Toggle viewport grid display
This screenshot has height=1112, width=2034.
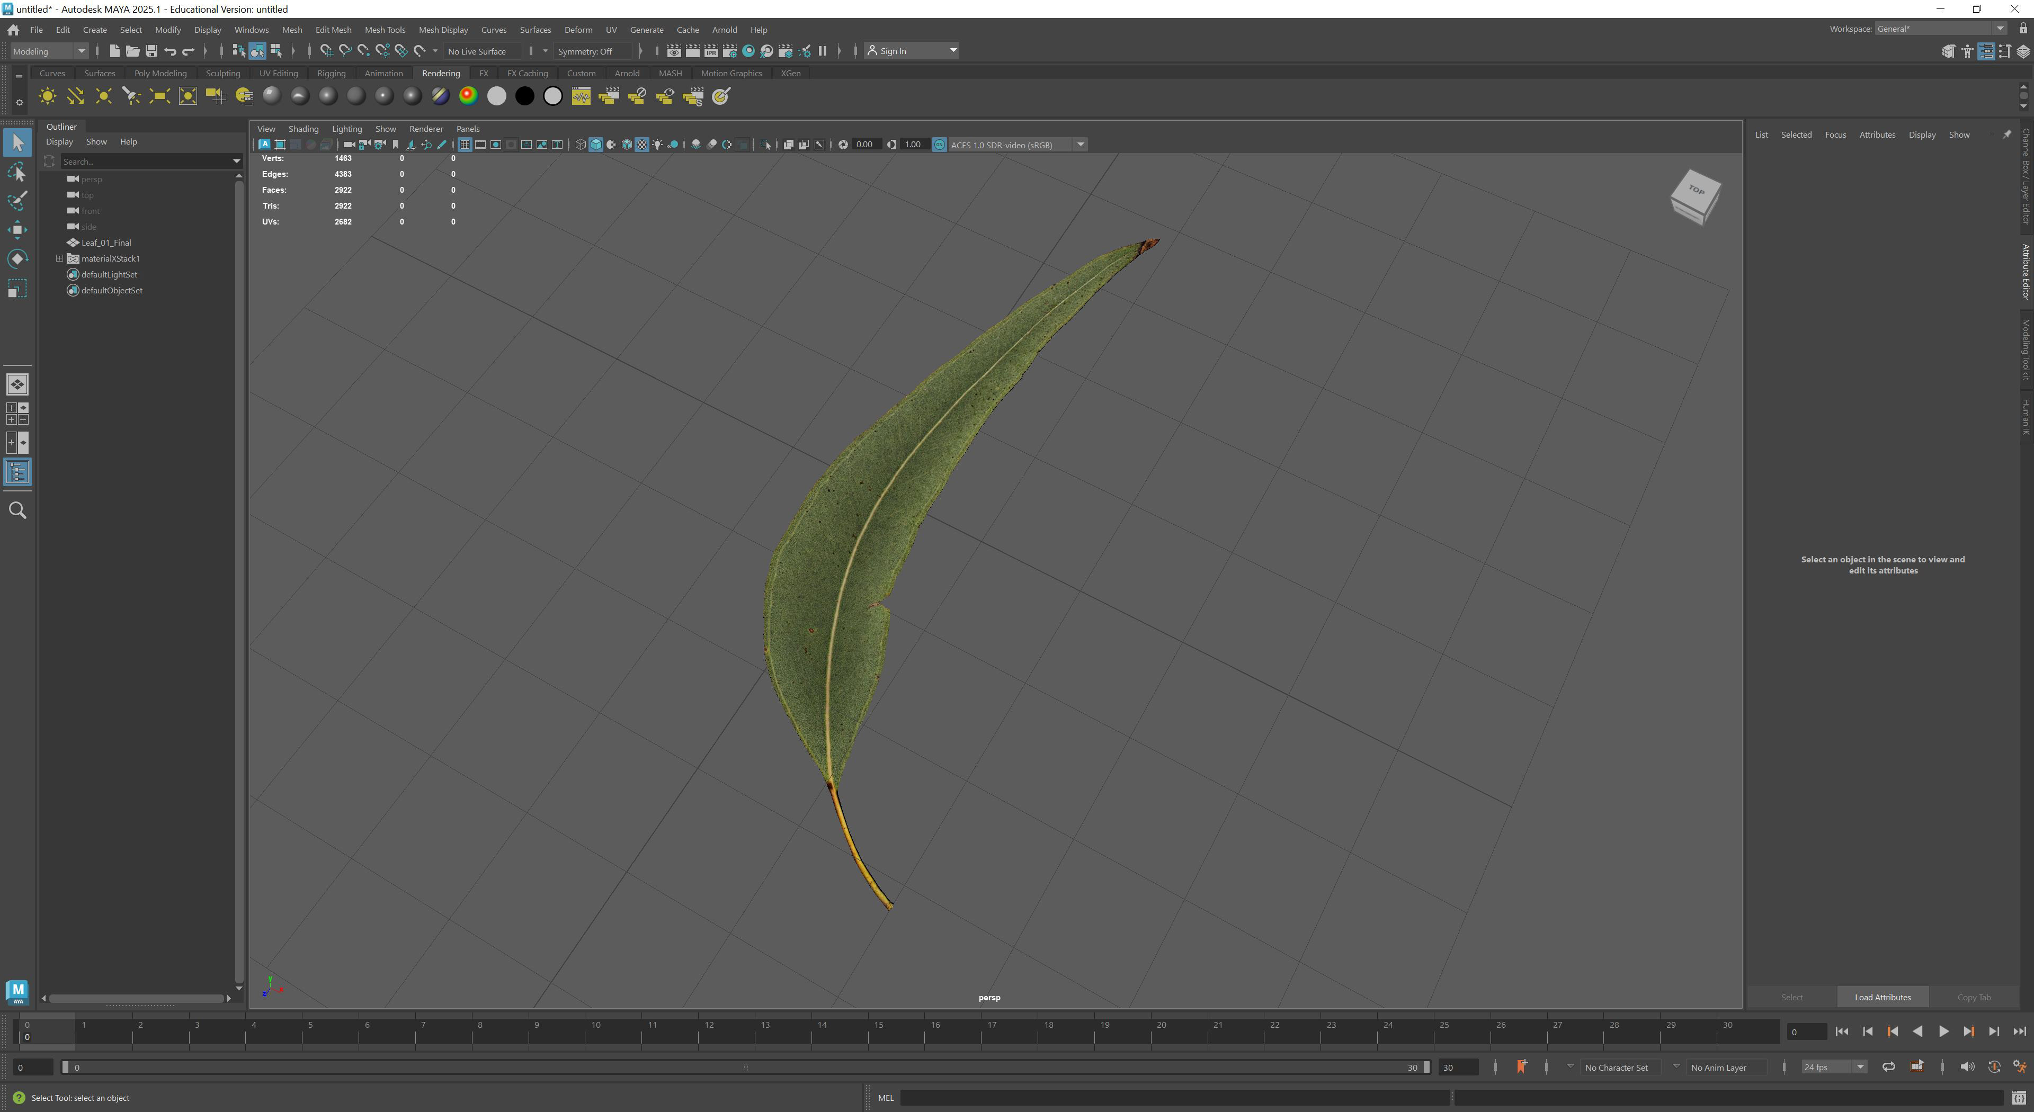465,145
